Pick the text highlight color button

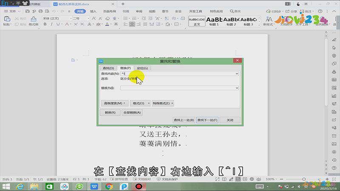pos(98,24)
